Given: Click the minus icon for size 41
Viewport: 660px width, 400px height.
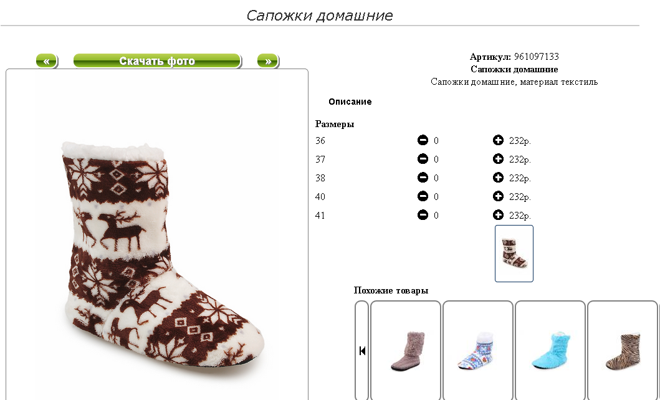Looking at the screenshot, I should (x=423, y=215).
